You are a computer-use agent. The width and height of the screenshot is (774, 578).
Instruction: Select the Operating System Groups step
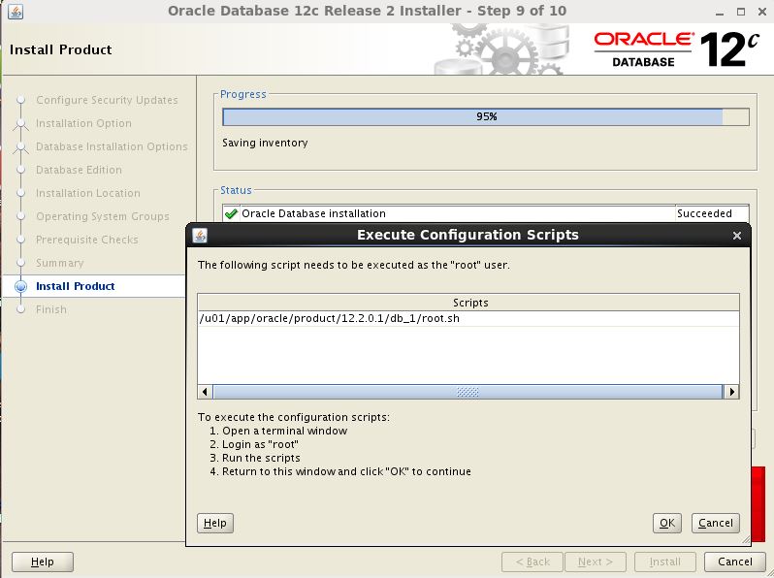pyautogui.click(x=102, y=216)
